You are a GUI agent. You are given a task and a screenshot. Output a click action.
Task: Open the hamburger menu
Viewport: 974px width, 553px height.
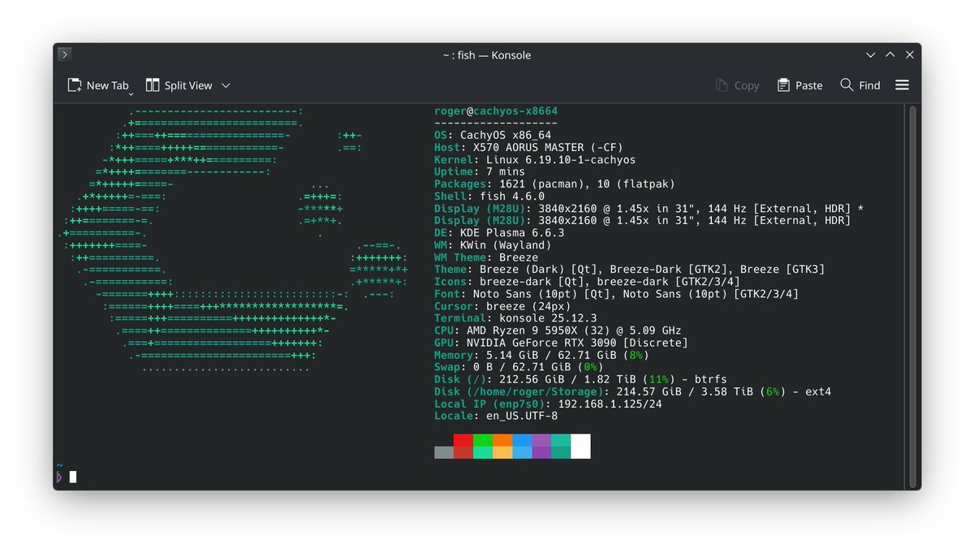pyautogui.click(x=902, y=85)
